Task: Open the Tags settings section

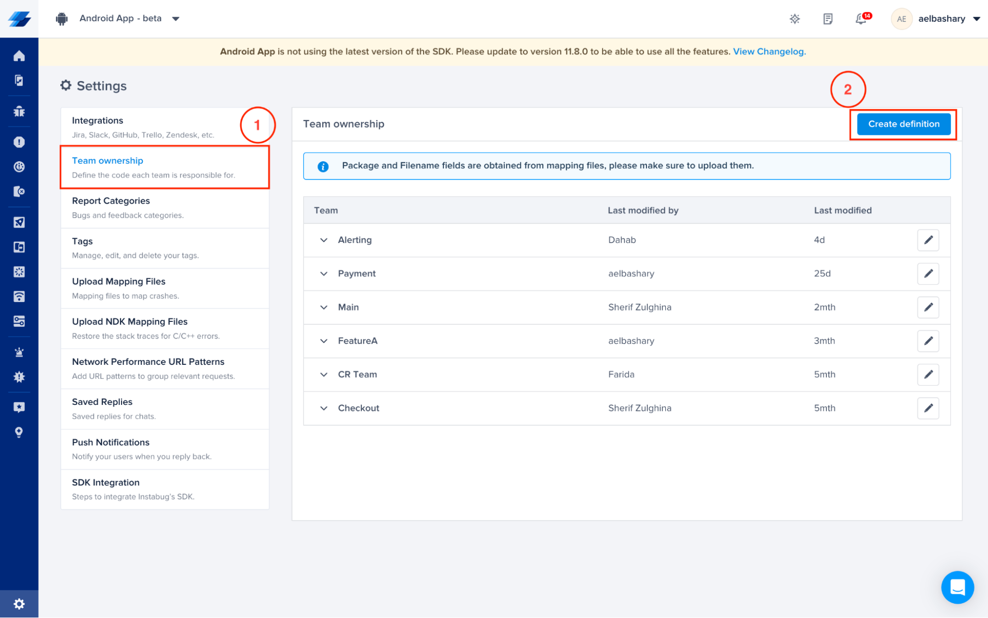Action: [x=165, y=248]
